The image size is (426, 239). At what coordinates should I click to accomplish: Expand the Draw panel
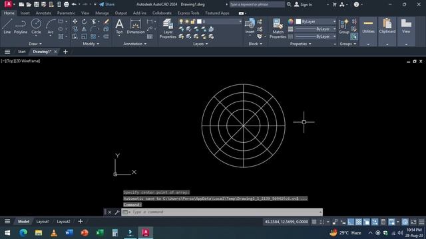coord(35,44)
